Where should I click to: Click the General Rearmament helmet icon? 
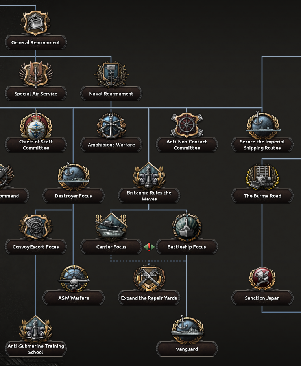(x=35, y=23)
